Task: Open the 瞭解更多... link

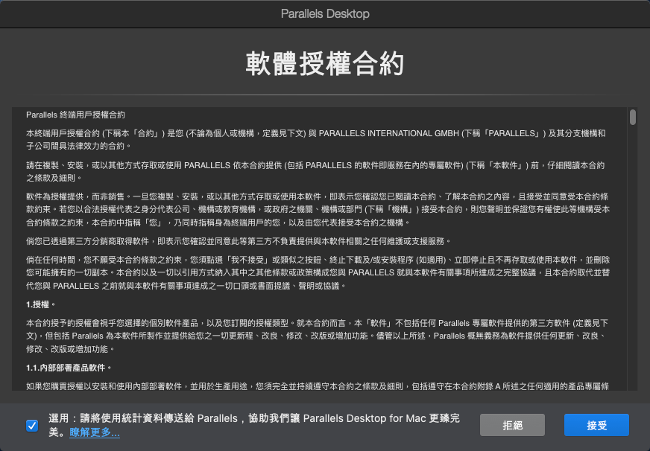Action: click(x=95, y=432)
